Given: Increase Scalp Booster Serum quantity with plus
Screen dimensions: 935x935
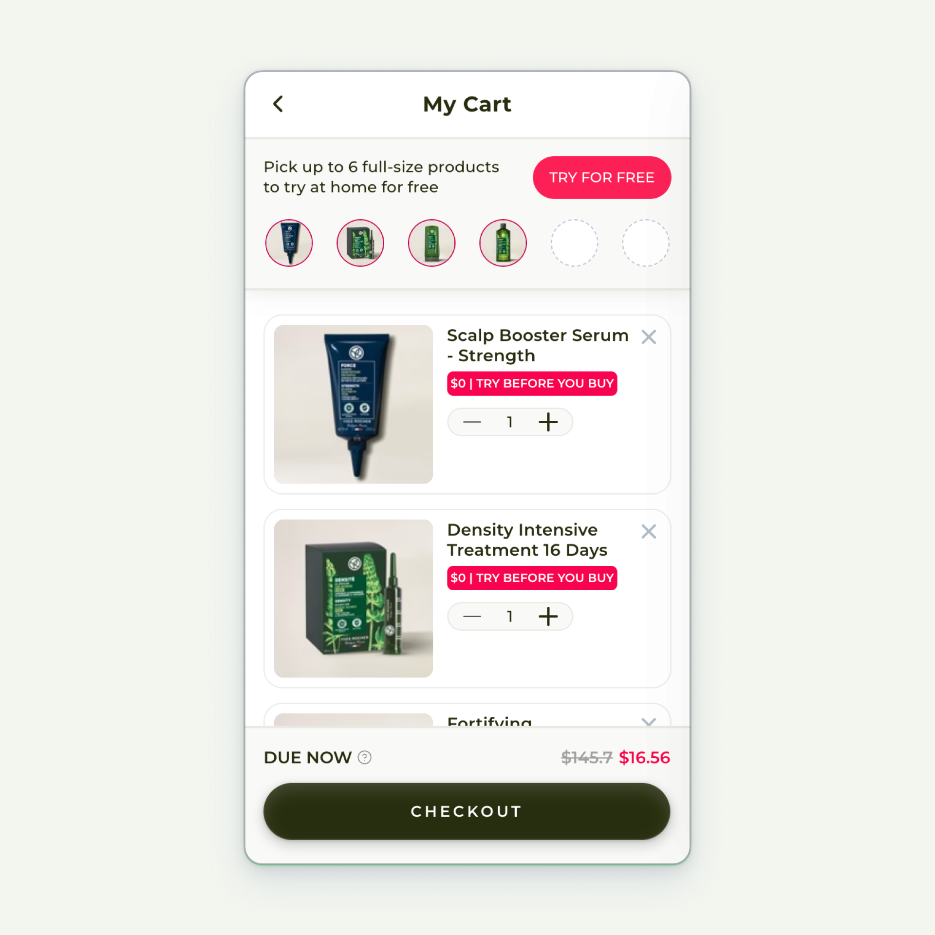Looking at the screenshot, I should (548, 422).
